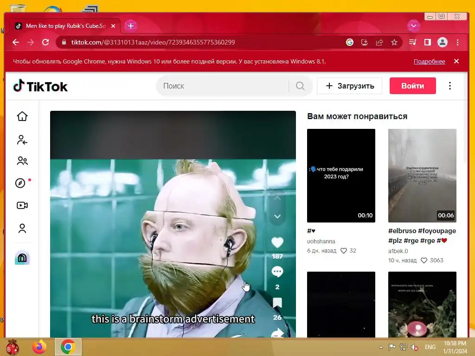Viewport: 475px width, 356px height.
Task: Click the main video player
Action: coord(173,224)
